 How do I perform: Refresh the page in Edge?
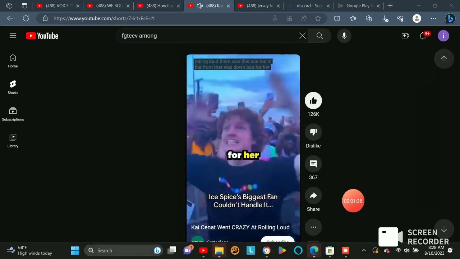pos(26,18)
